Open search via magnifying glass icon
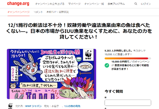The image size is (159, 109). pos(136,4)
